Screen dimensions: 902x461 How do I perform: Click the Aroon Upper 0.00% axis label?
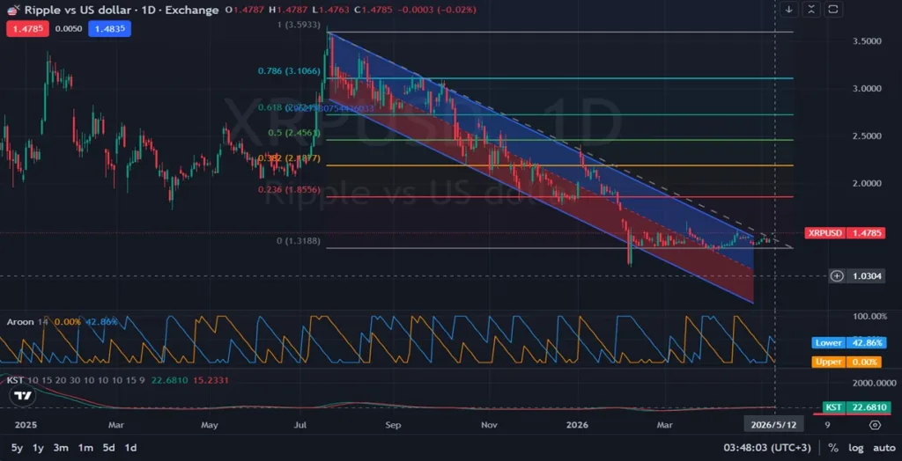tap(847, 362)
